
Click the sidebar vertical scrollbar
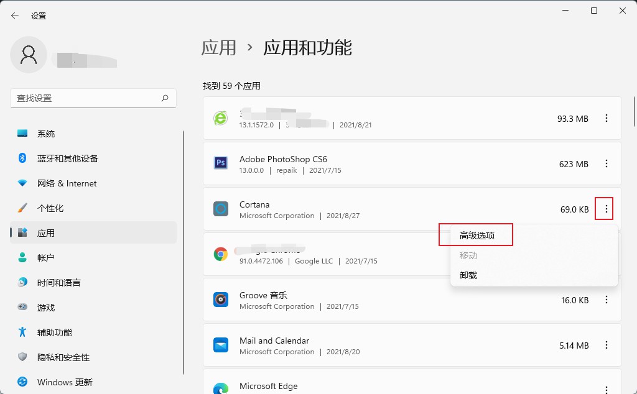184,252
